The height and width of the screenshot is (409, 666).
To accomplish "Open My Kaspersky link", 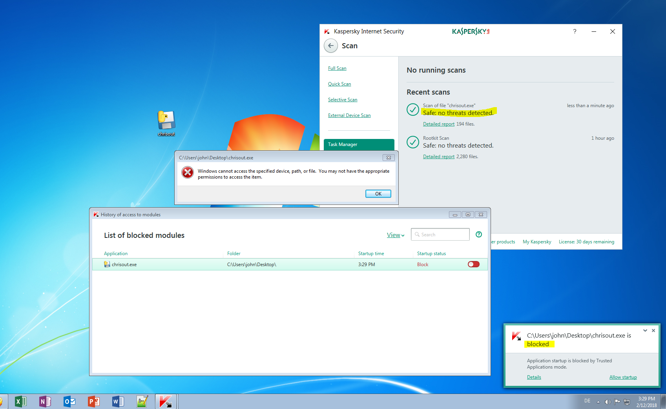I will [x=537, y=242].
